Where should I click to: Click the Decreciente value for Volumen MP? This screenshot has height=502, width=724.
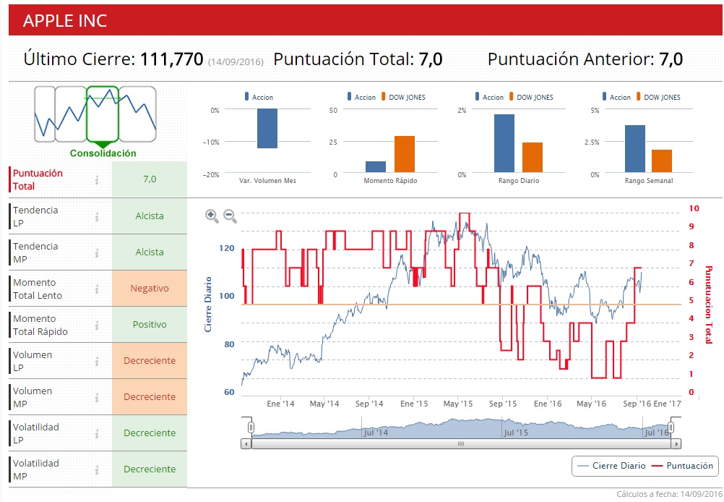[x=150, y=396]
